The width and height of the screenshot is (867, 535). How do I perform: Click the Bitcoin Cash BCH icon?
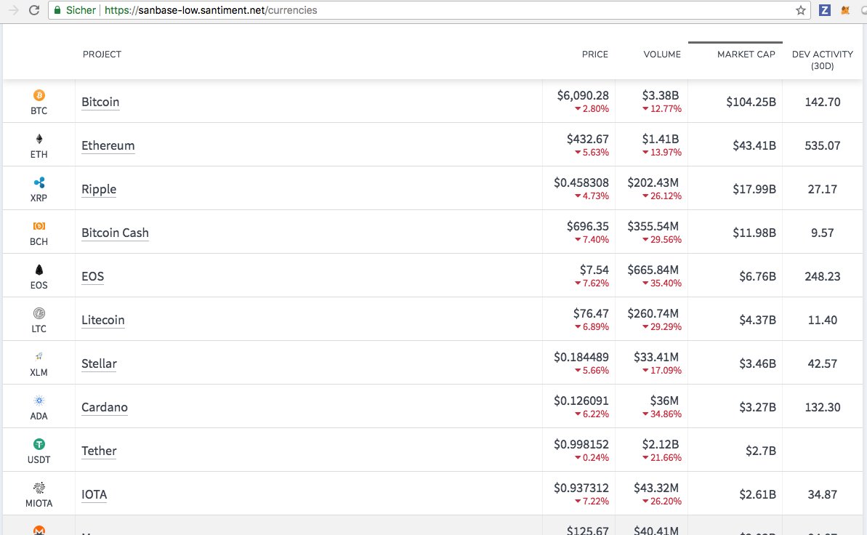(39, 226)
